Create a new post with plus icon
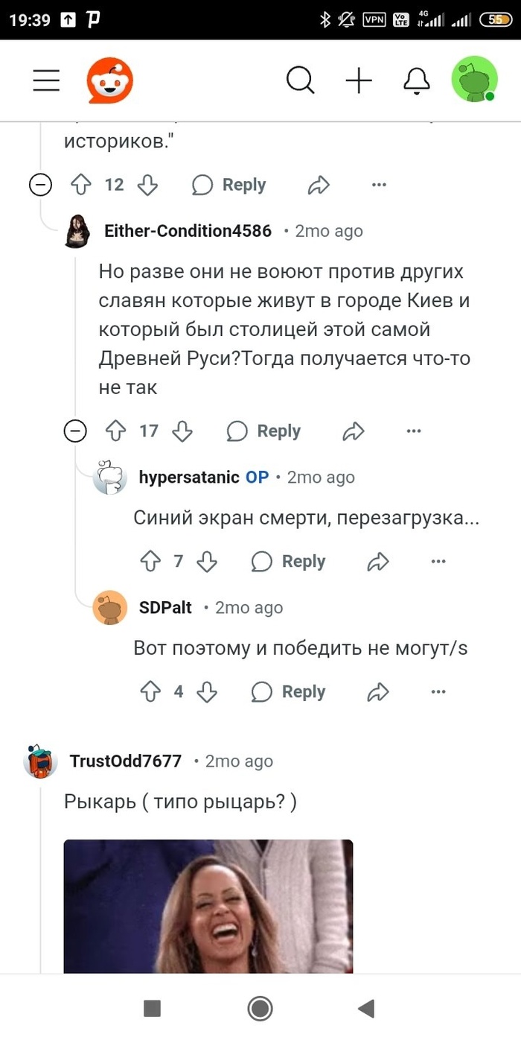This screenshot has width=521, height=1043. coord(359,80)
